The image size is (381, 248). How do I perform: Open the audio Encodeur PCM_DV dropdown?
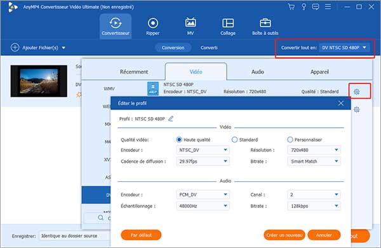point(203,195)
